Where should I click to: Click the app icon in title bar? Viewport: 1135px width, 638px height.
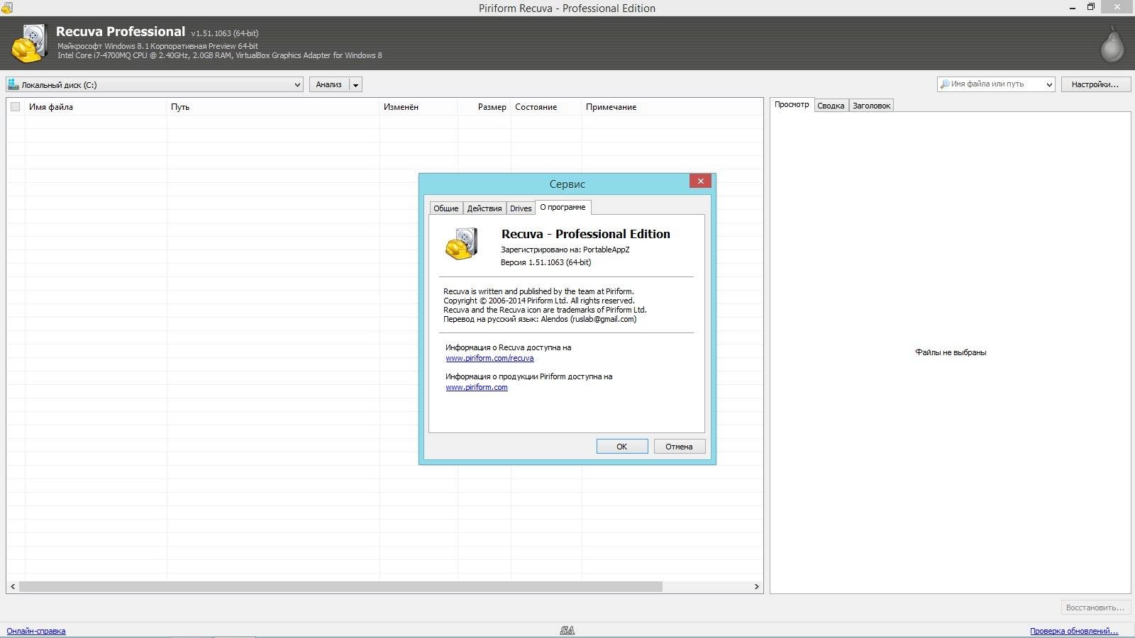point(7,8)
